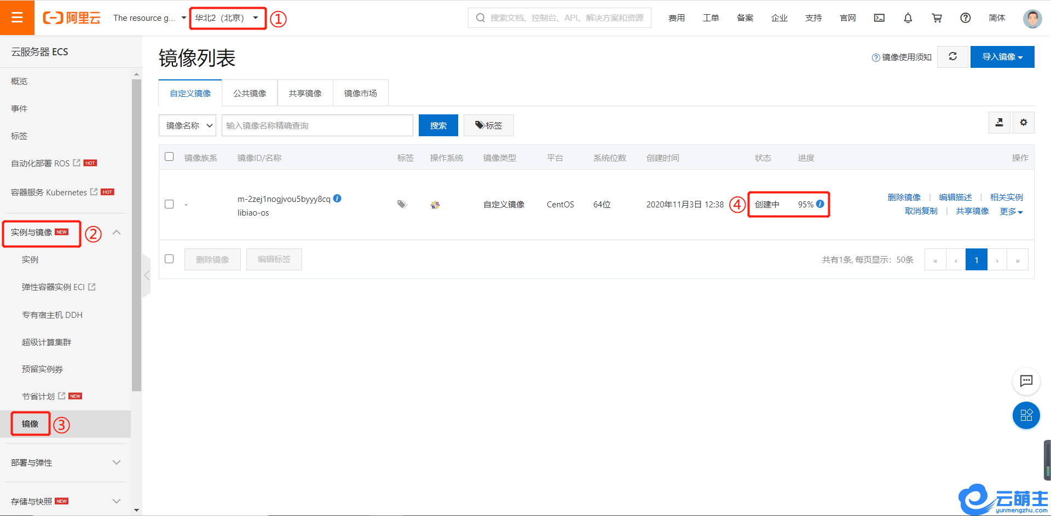The image size is (1051, 516).
Task: Click the image name search input field
Action: pyautogui.click(x=317, y=126)
